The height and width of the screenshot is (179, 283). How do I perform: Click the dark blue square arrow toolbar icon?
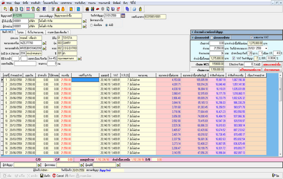coord(44,9)
